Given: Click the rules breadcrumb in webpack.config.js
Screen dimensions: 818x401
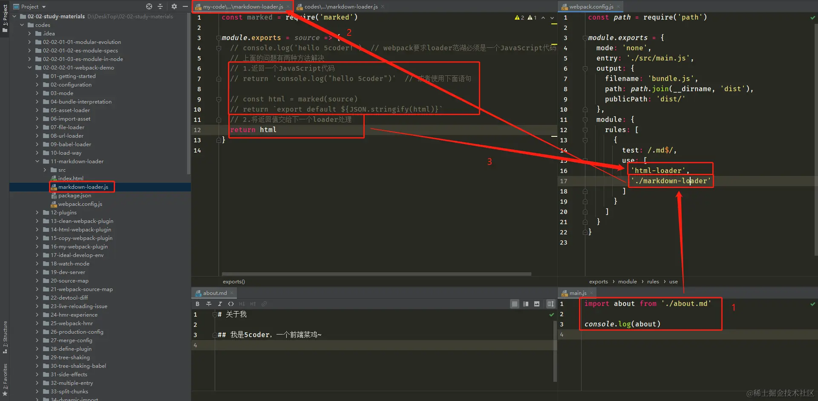Looking at the screenshot, I should (653, 282).
